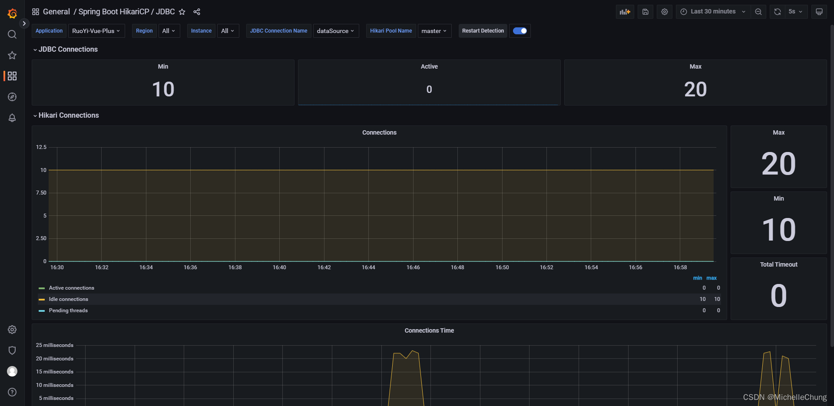Collapse the Hikari Connections row
The image size is (834, 406).
click(x=66, y=116)
